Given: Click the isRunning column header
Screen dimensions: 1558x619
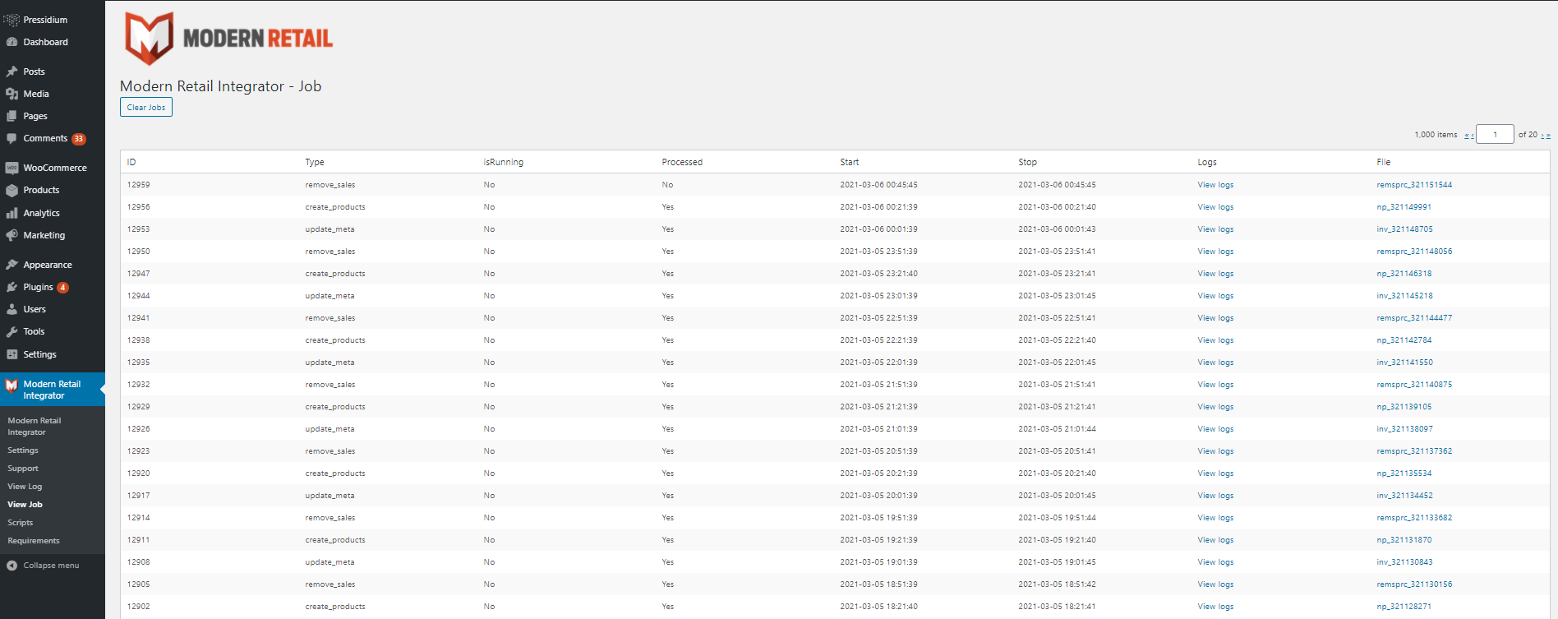Looking at the screenshot, I should [x=503, y=162].
